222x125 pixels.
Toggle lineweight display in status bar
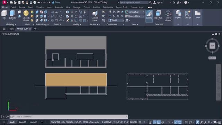pyautogui.click(x=187, y=122)
